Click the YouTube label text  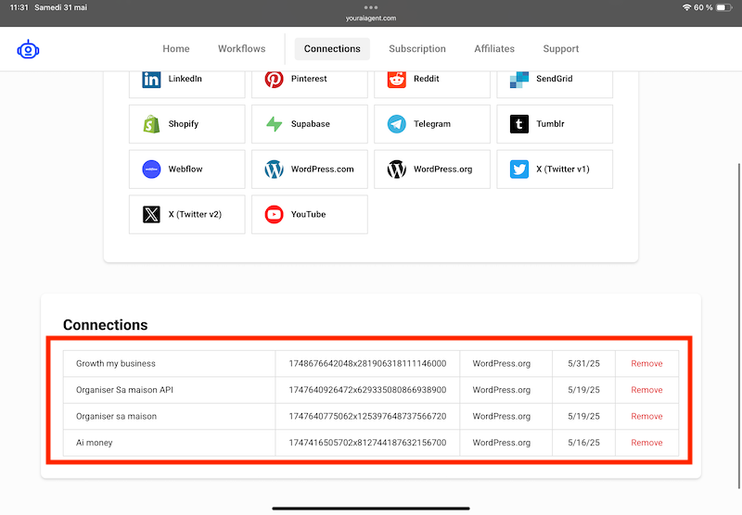point(309,215)
